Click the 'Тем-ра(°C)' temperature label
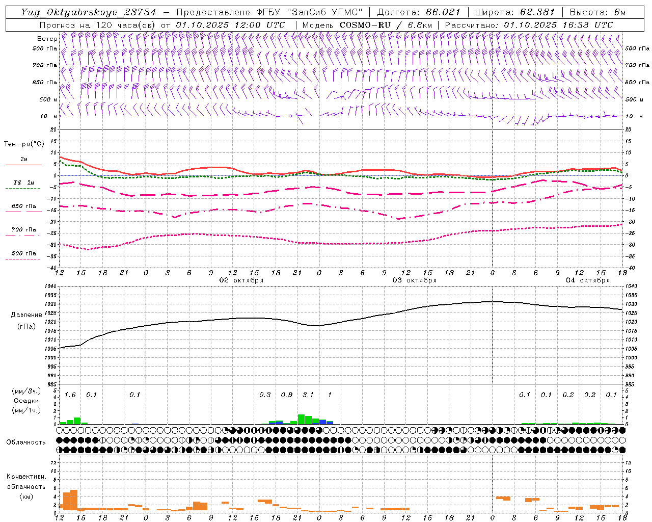652x522 pixels. tap(24, 144)
